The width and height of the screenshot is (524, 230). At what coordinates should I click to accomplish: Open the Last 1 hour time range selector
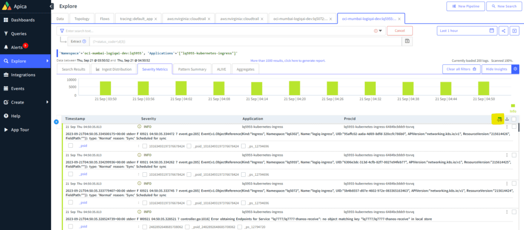[x=467, y=31]
